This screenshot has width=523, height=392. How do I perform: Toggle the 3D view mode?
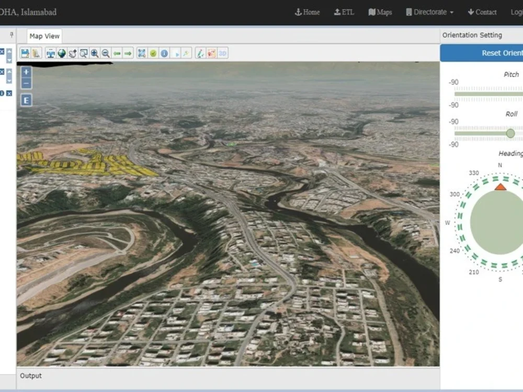click(x=222, y=53)
